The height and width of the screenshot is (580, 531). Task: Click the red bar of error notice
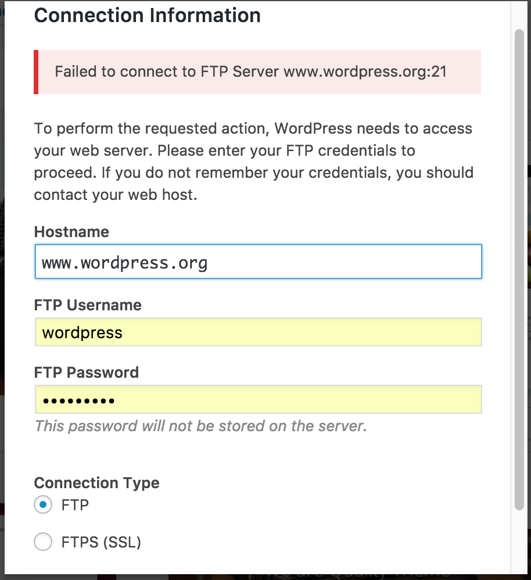(x=36, y=71)
